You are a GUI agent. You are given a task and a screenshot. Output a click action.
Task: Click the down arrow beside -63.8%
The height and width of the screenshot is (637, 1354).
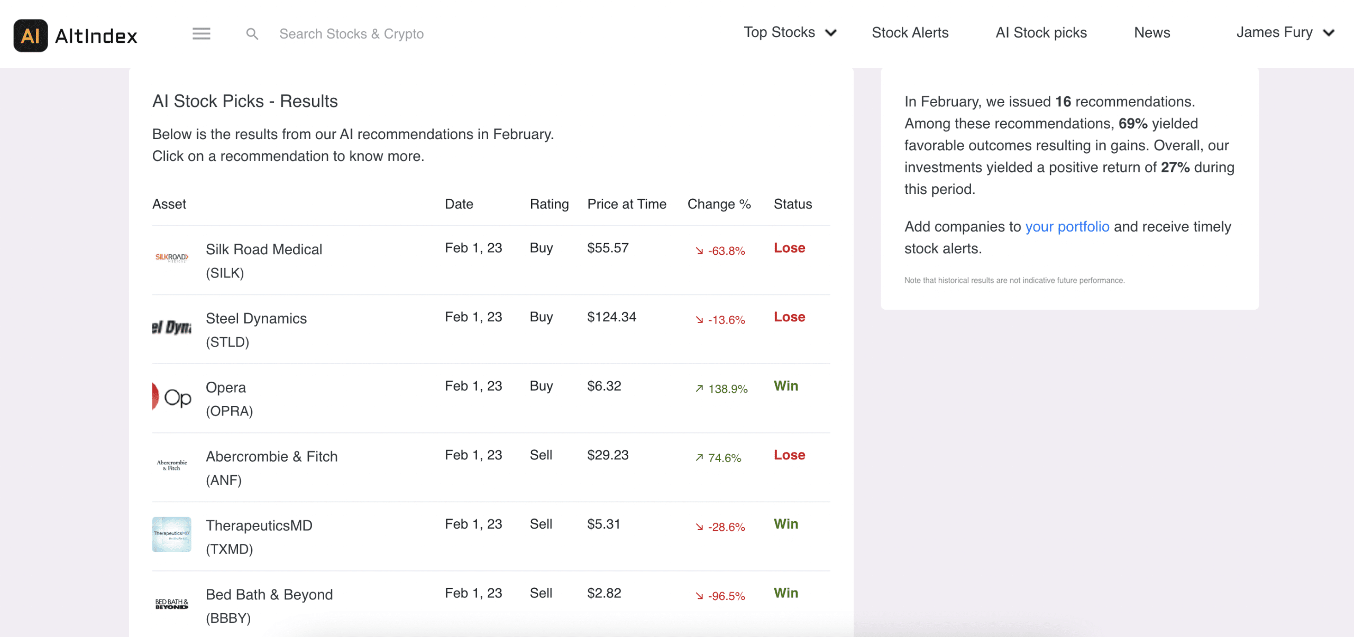click(699, 251)
